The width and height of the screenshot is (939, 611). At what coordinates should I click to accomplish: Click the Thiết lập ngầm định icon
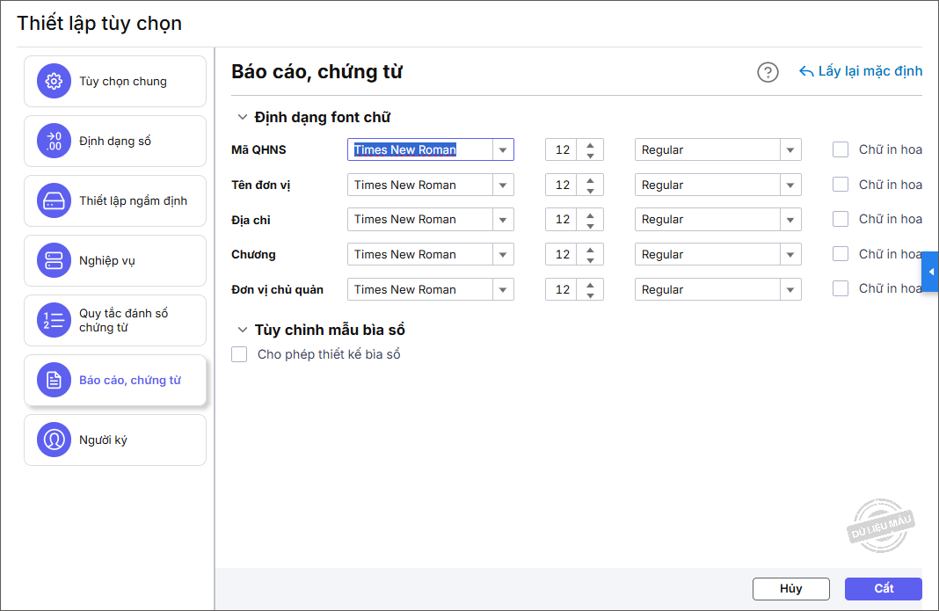pyautogui.click(x=54, y=201)
